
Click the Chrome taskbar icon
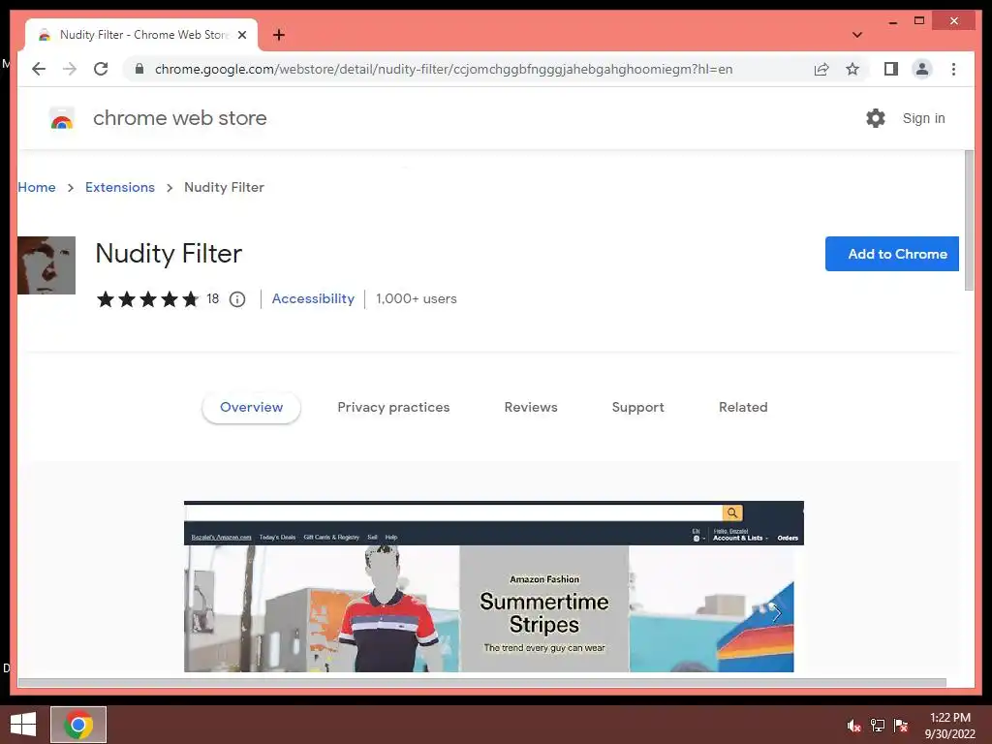coord(78,725)
